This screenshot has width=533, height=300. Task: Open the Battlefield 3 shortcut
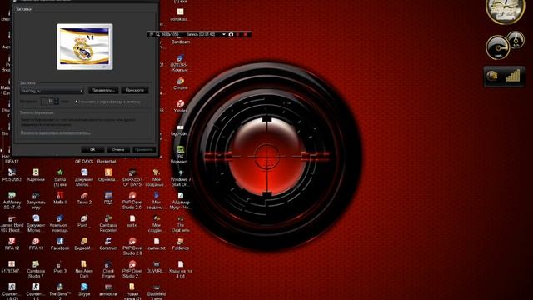[x=156, y=291]
